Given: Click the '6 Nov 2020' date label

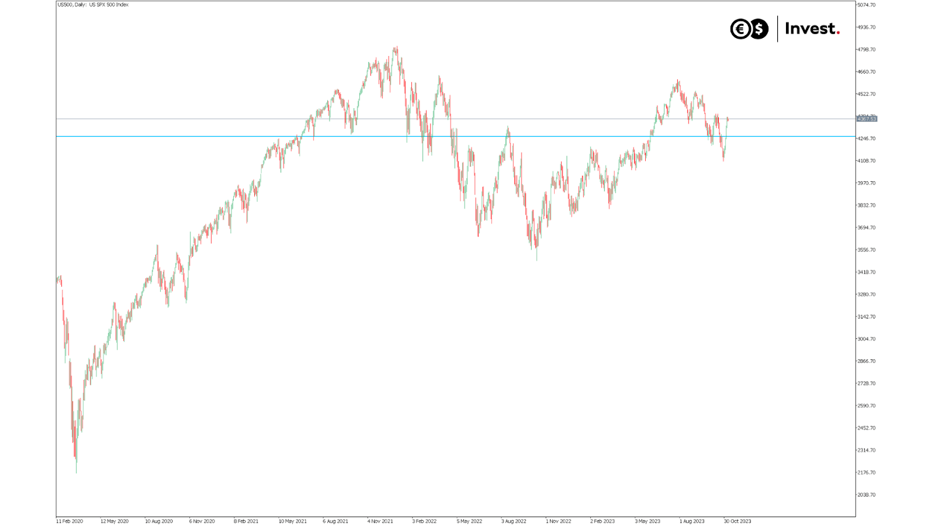Looking at the screenshot, I should [202, 521].
